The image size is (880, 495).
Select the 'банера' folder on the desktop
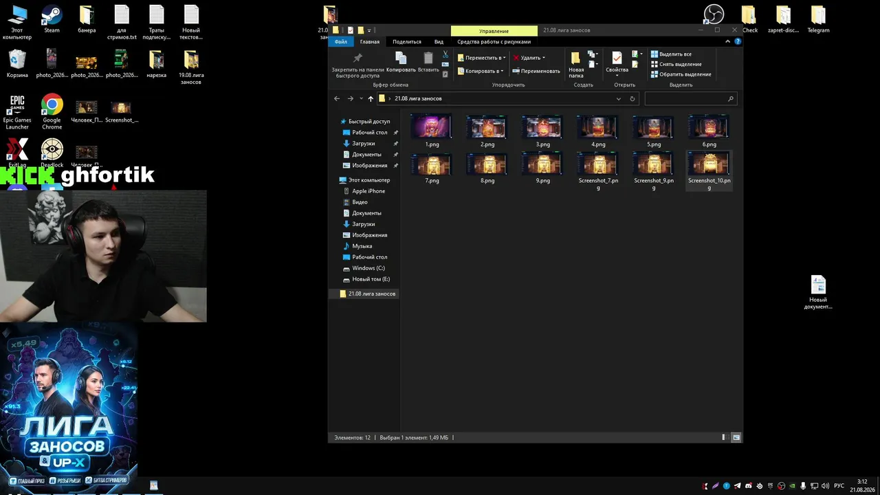pyautogui.click(x=87, y=20)
